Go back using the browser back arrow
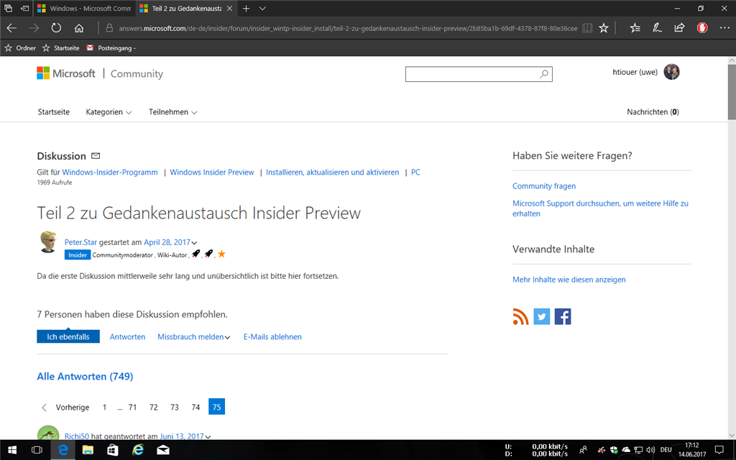736x460 pixels. point(11,28)
